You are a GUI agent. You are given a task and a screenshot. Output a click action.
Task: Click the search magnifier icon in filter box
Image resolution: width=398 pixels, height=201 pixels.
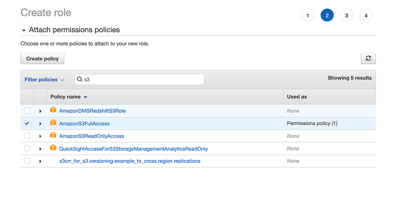point(79,80)
